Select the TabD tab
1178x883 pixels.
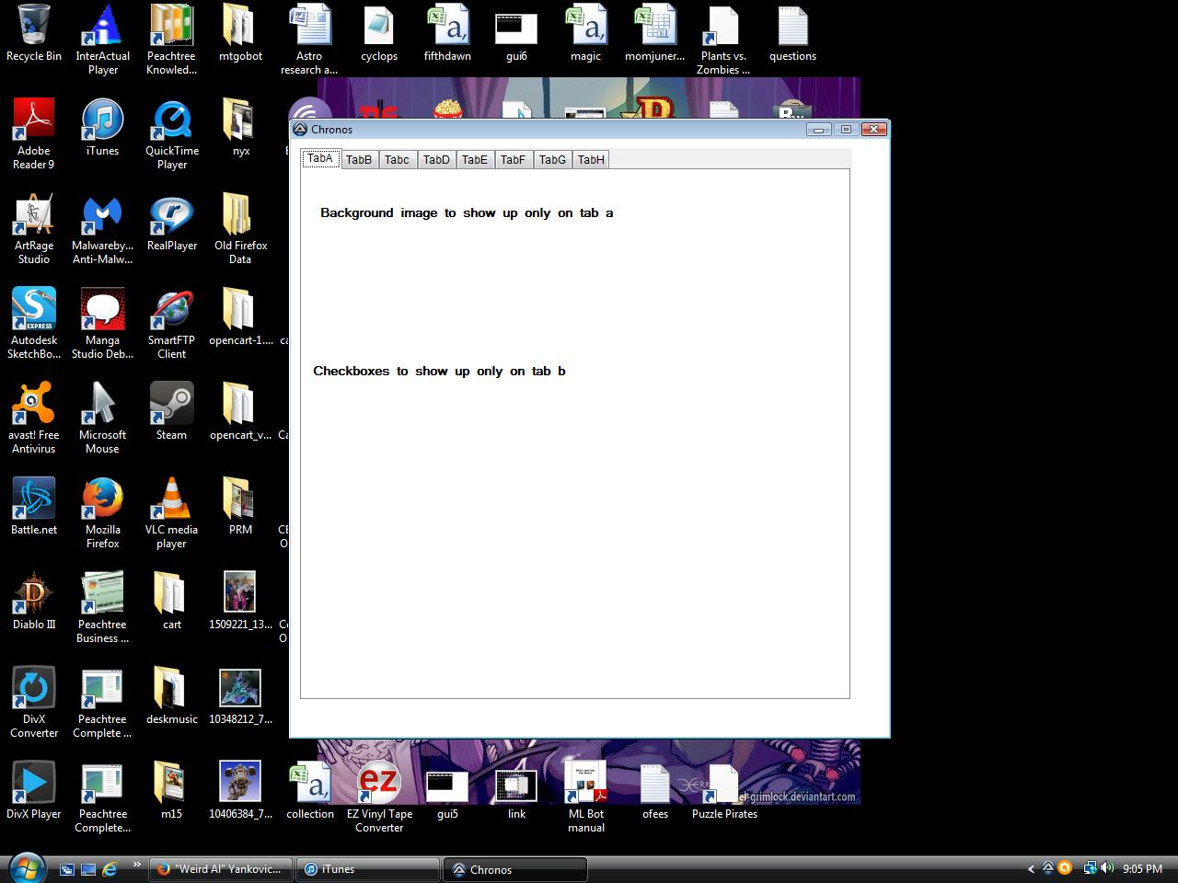(436, 160)
